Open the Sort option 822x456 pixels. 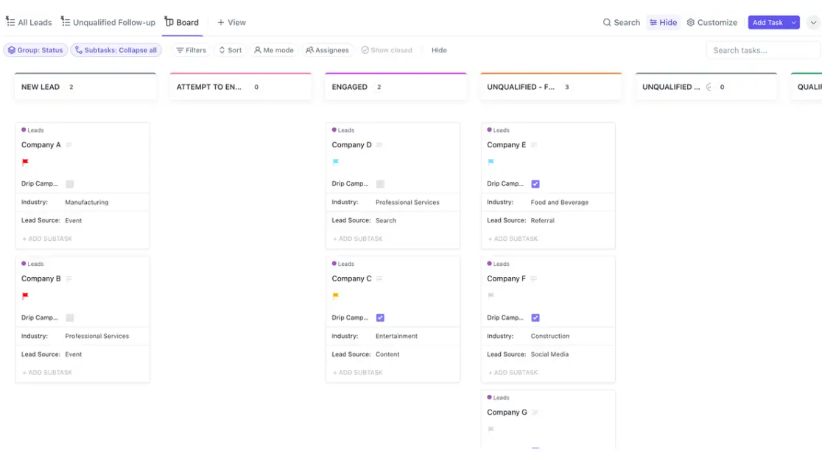tap(231, 50)
